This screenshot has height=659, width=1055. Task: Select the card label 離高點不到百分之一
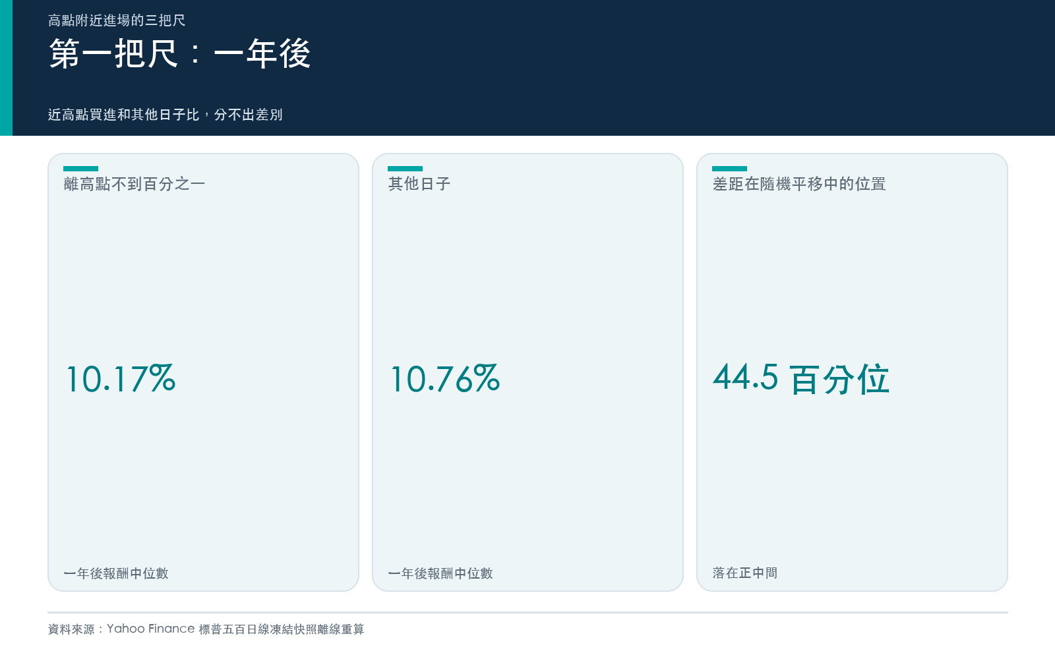pyautogui.click(x=135, y=184)
